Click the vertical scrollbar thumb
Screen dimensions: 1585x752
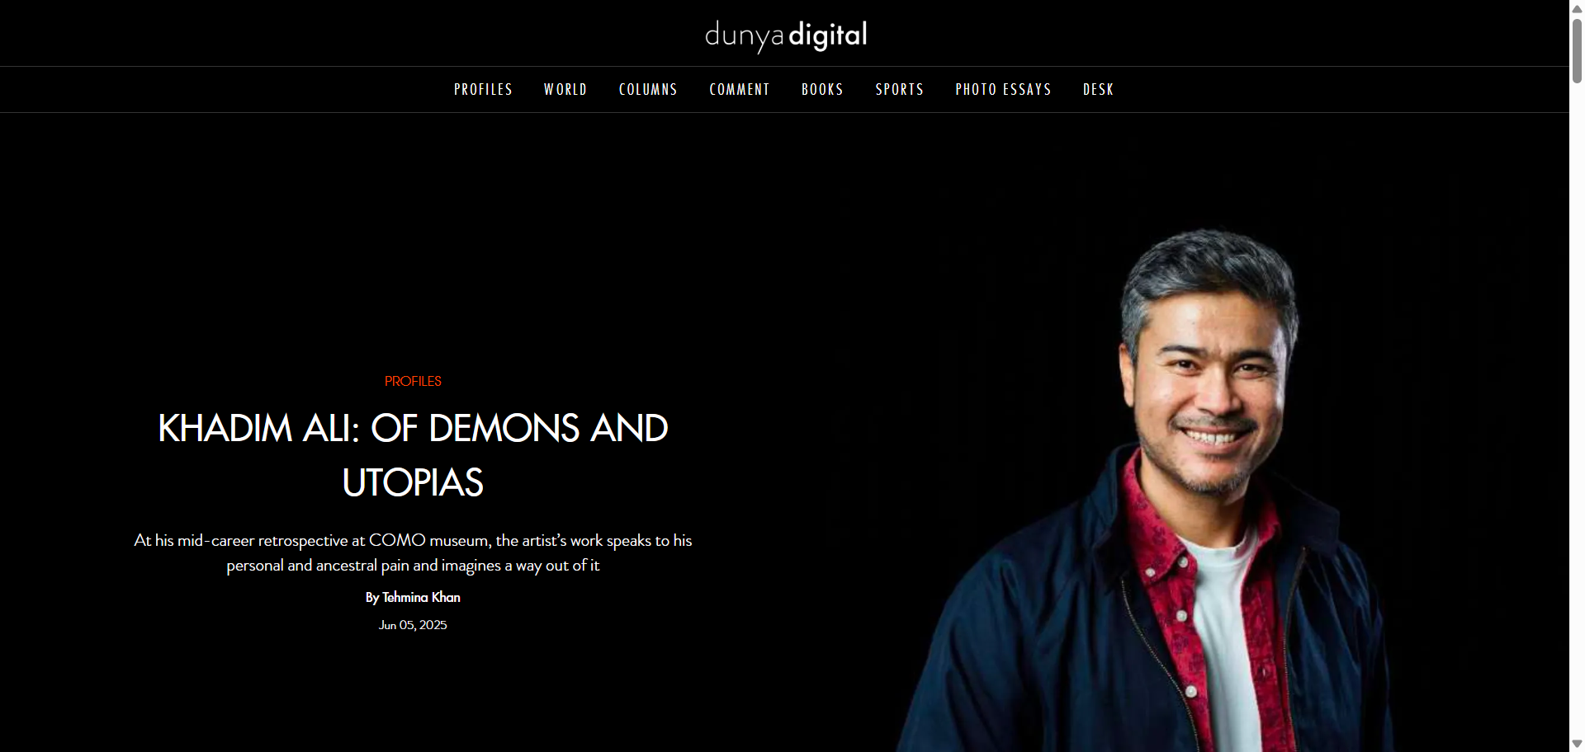pos(1577,49)
